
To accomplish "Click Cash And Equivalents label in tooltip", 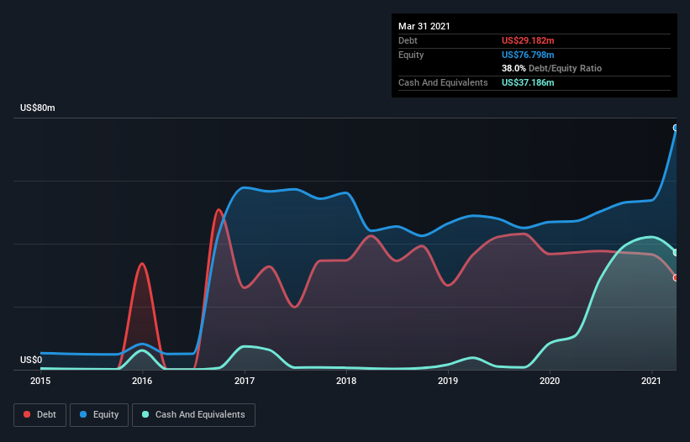I will 443,82.
